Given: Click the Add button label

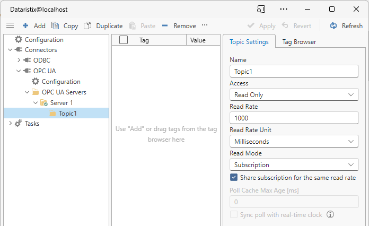Looking at the screenshot, I should pyautogui.click(x=40, y=25).
